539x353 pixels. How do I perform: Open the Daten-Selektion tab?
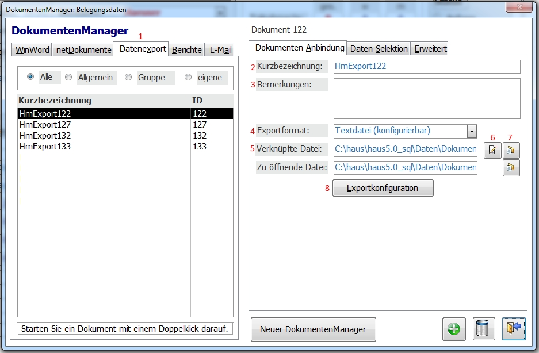[379, 48]
